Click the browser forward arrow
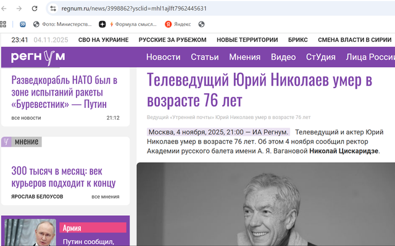Image resolution: width=395 pixels, height=246 pixels. coord(19,9)
